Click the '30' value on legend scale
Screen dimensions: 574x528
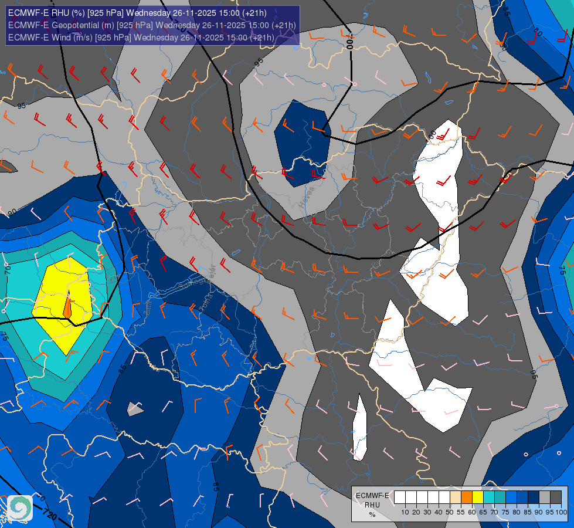point(427,512)
